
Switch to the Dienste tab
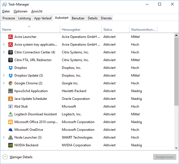(106, 18)
